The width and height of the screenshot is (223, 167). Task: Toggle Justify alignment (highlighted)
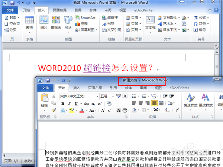pyautogui.click(x=154, y=103)
